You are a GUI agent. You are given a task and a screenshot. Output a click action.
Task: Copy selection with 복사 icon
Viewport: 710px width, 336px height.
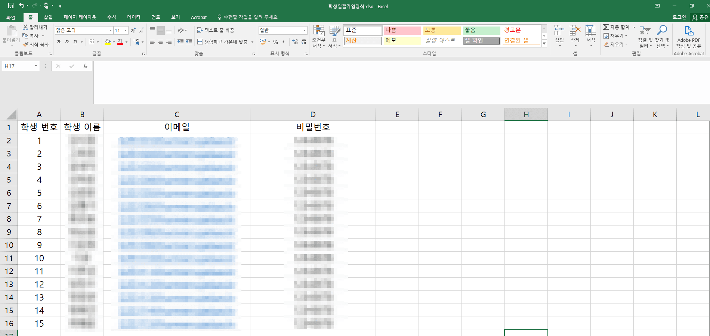coord(31,36)
